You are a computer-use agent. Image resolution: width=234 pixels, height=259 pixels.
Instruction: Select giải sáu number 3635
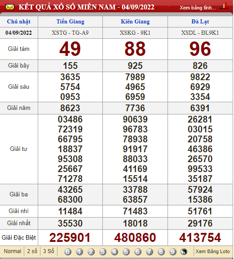pyautogui.click(x=70, y=77)
